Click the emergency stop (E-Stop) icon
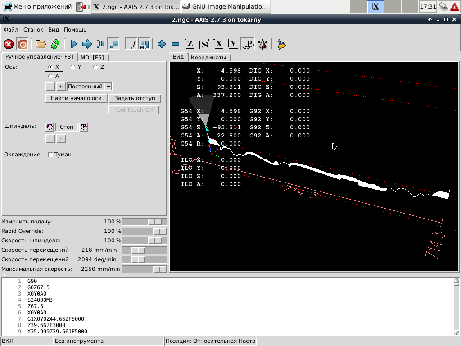The image size is (461, 346). click(9, 44)
